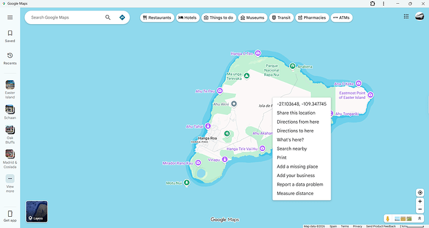The width and height of the screenshot is (429, 228).
Task: Click the Get app phone icon
Action: 10,214
